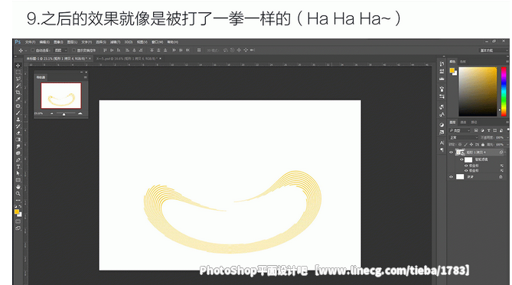Hide the first smart filter entry

pyautogui.click(x=466, y=165)
